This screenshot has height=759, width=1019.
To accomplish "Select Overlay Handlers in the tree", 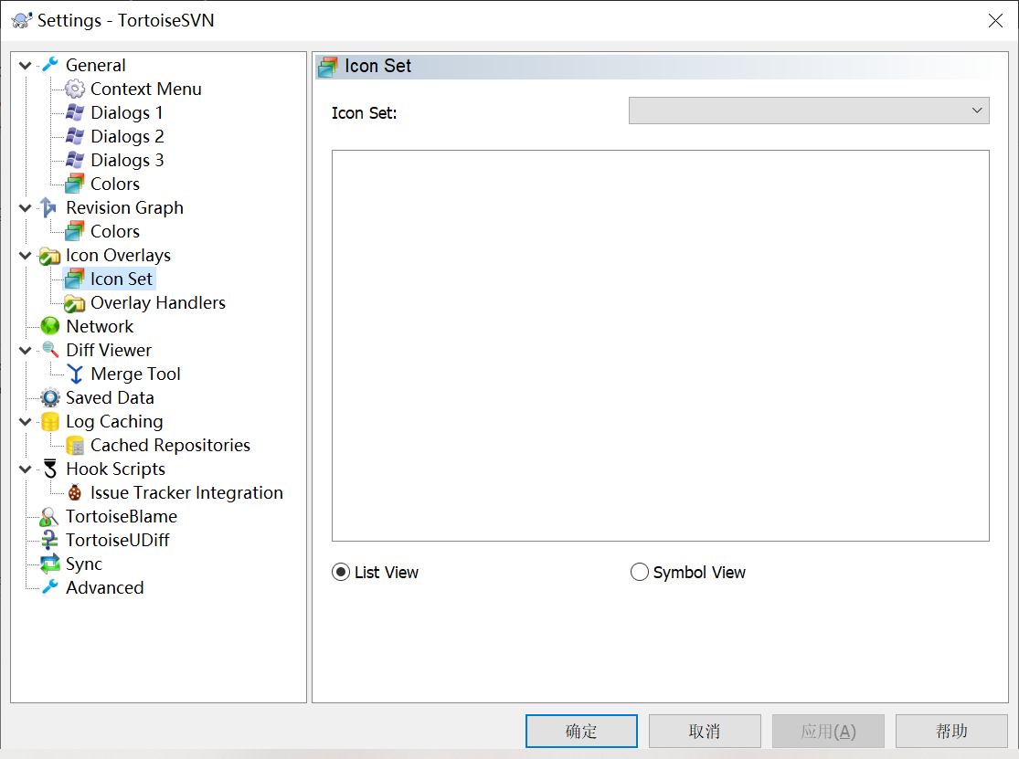I will point(158,302).
